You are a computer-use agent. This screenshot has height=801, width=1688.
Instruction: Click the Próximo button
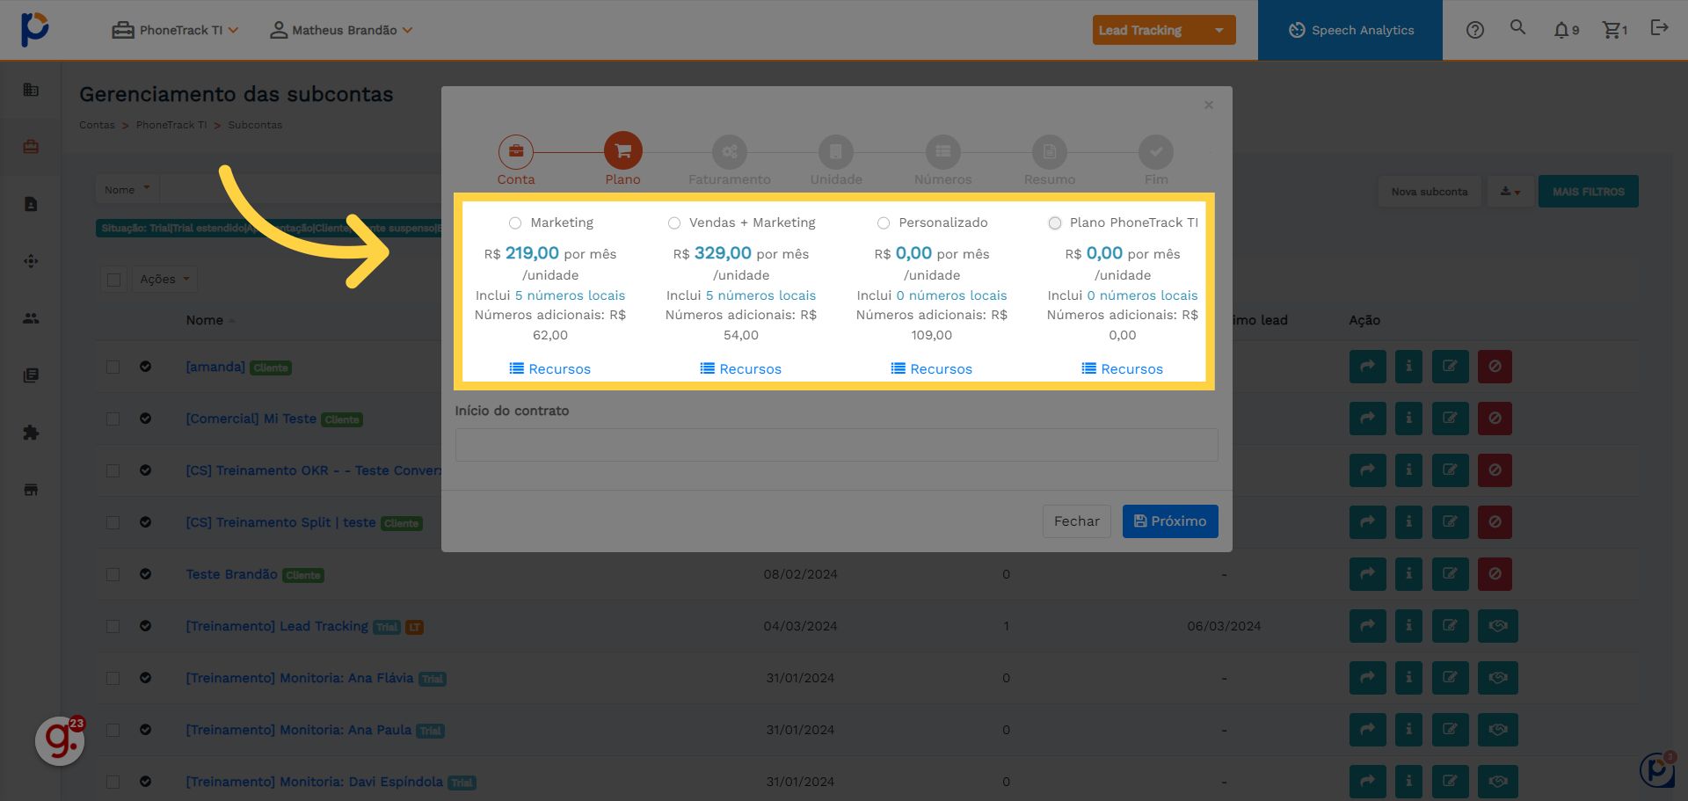pyautogui.click(x=1170, y=521)
